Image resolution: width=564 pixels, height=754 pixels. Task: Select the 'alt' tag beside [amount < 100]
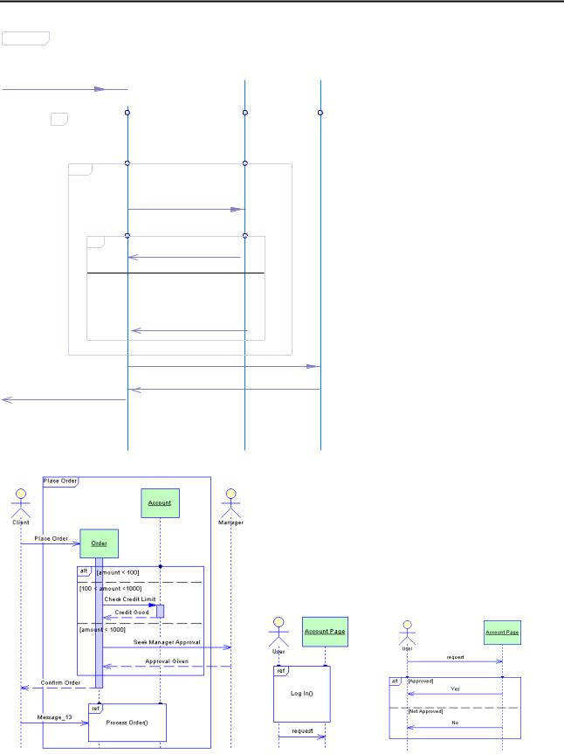tap(84, 571)
